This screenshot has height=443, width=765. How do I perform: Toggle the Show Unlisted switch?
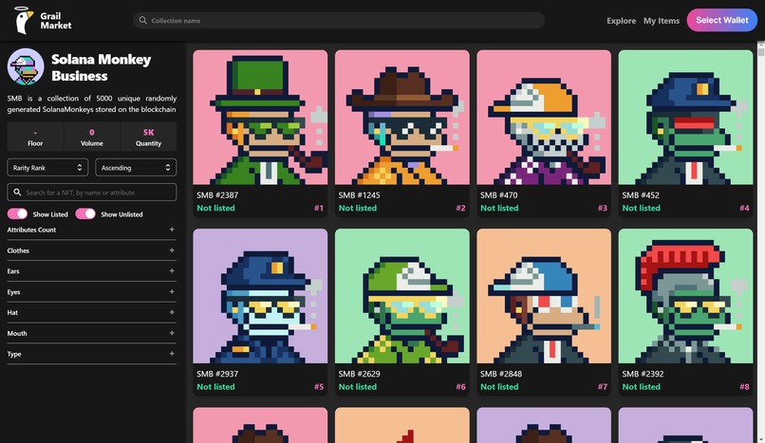85,214
